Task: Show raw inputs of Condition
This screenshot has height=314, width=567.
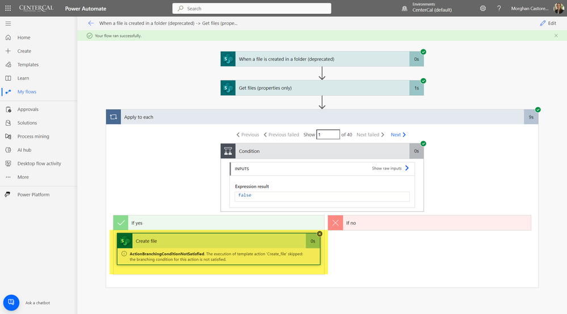Action: [x=390, y=168]
